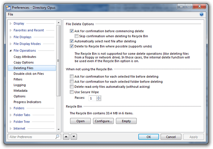Screen dimensions: 213x149
Task: Open the Logging page
Action: (20, 85)
